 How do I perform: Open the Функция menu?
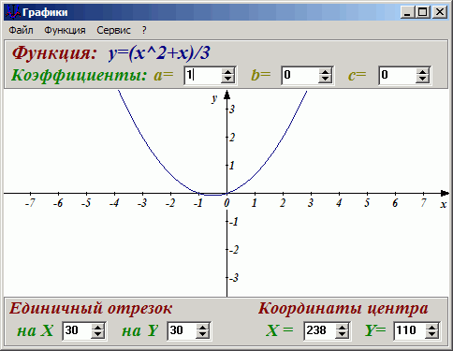tap(65, 30)
